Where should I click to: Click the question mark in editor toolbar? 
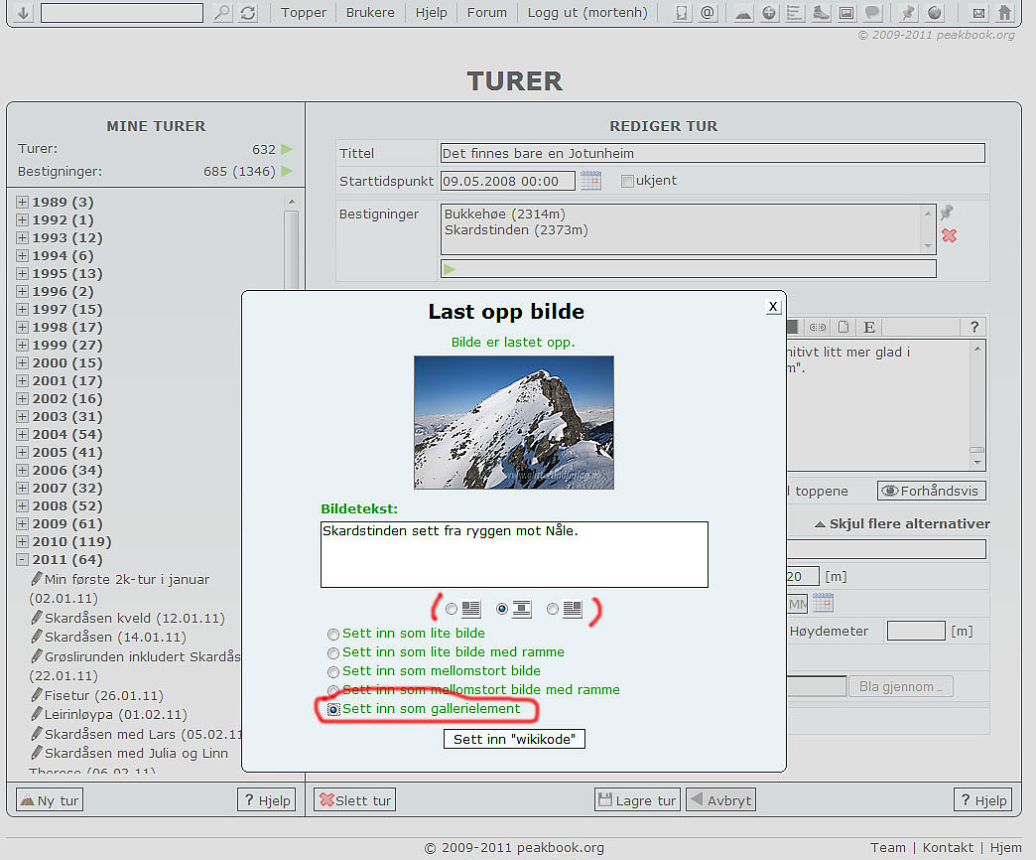pyautogui.click(x=973, y=327)
